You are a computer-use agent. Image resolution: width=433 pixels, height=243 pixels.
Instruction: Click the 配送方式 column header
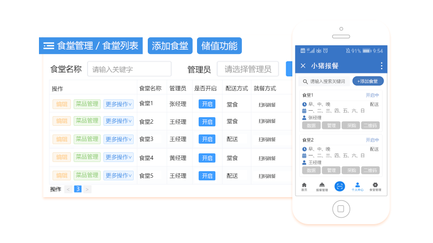pos(237,89)
